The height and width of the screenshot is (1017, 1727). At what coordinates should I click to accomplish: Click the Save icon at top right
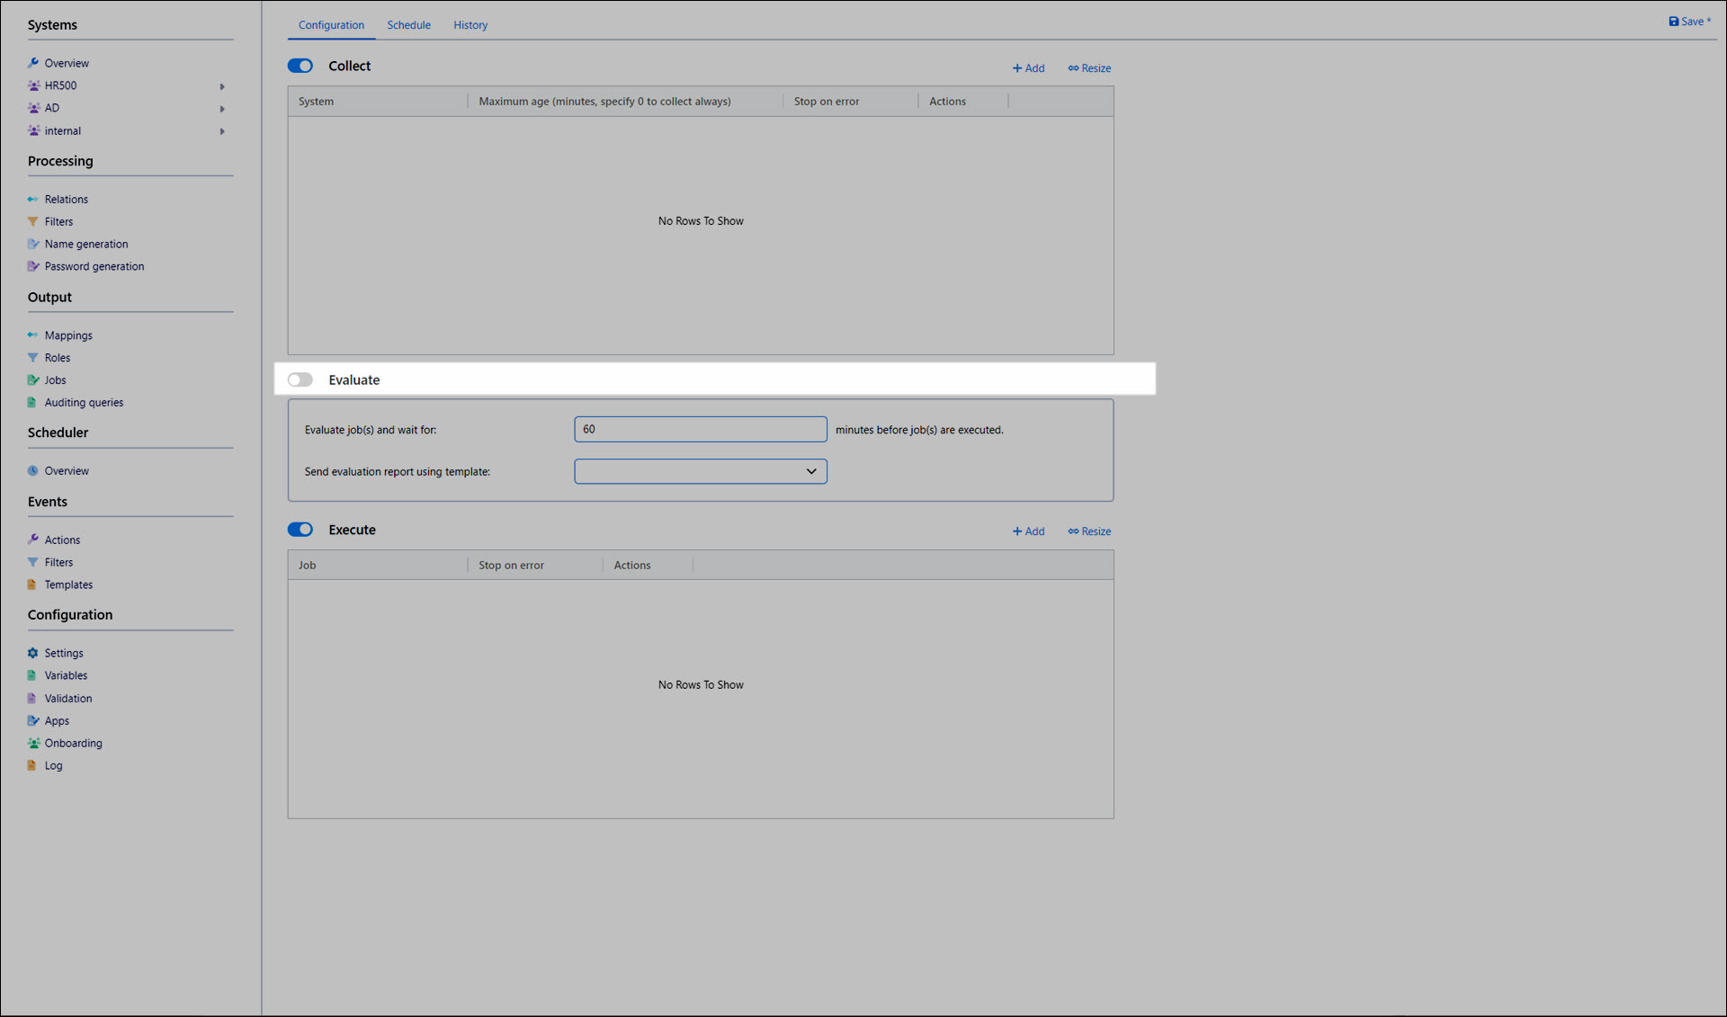(1673, 22)
